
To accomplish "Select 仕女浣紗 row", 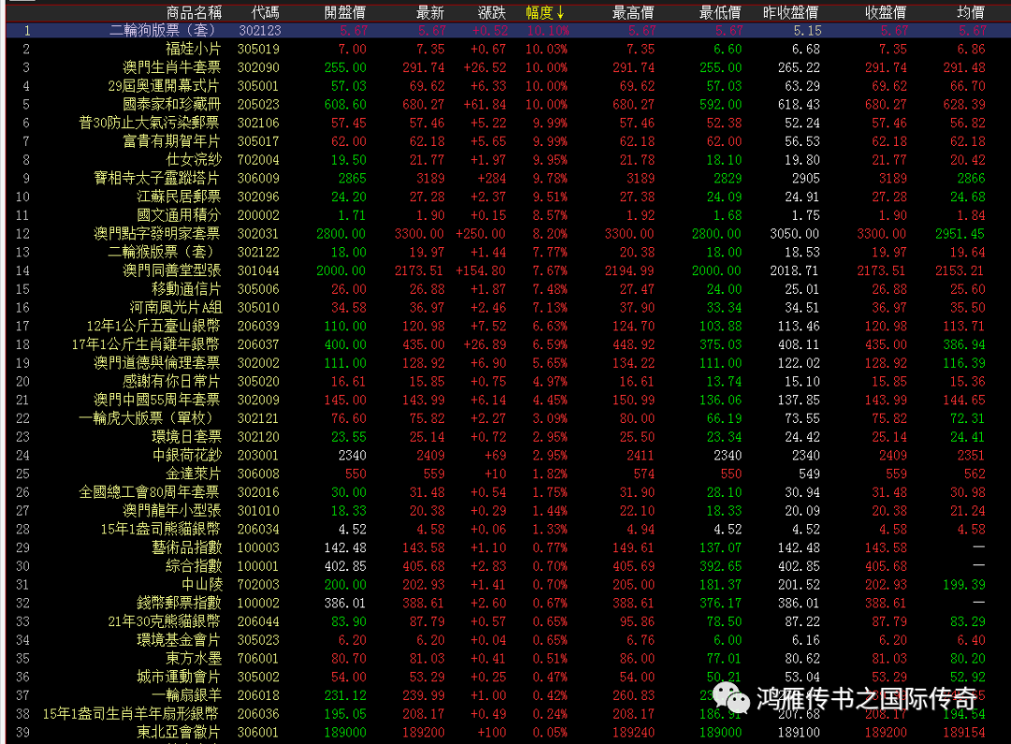I will coord(508,160).
